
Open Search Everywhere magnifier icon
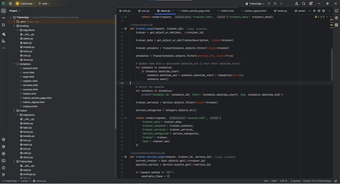303,3
